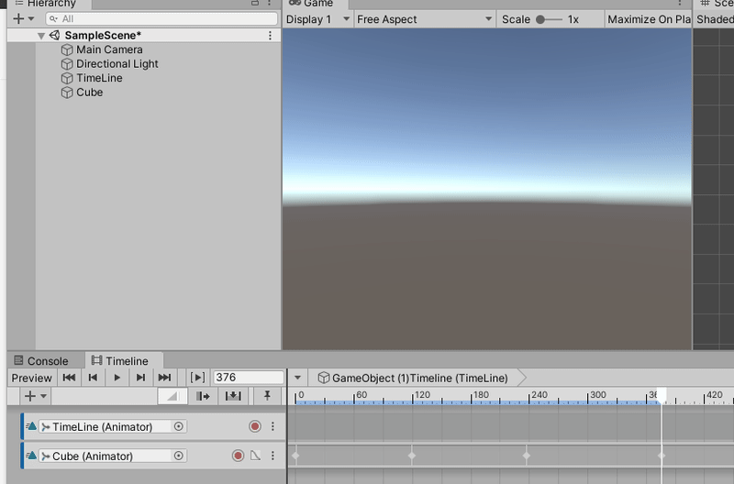Select Directional Light object
The image size is (734, 484).
(117, 63)
